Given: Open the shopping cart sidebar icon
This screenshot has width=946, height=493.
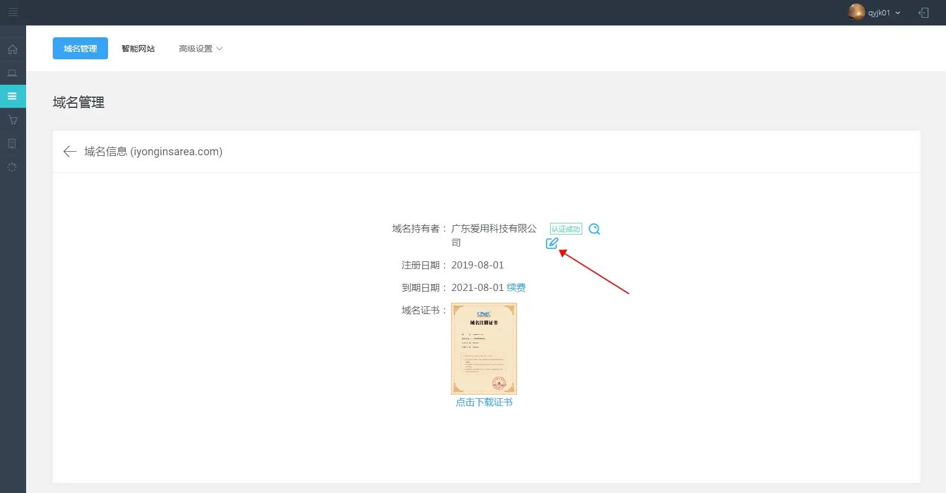Looking at the screenshot, I should click(x=12, y=120).
